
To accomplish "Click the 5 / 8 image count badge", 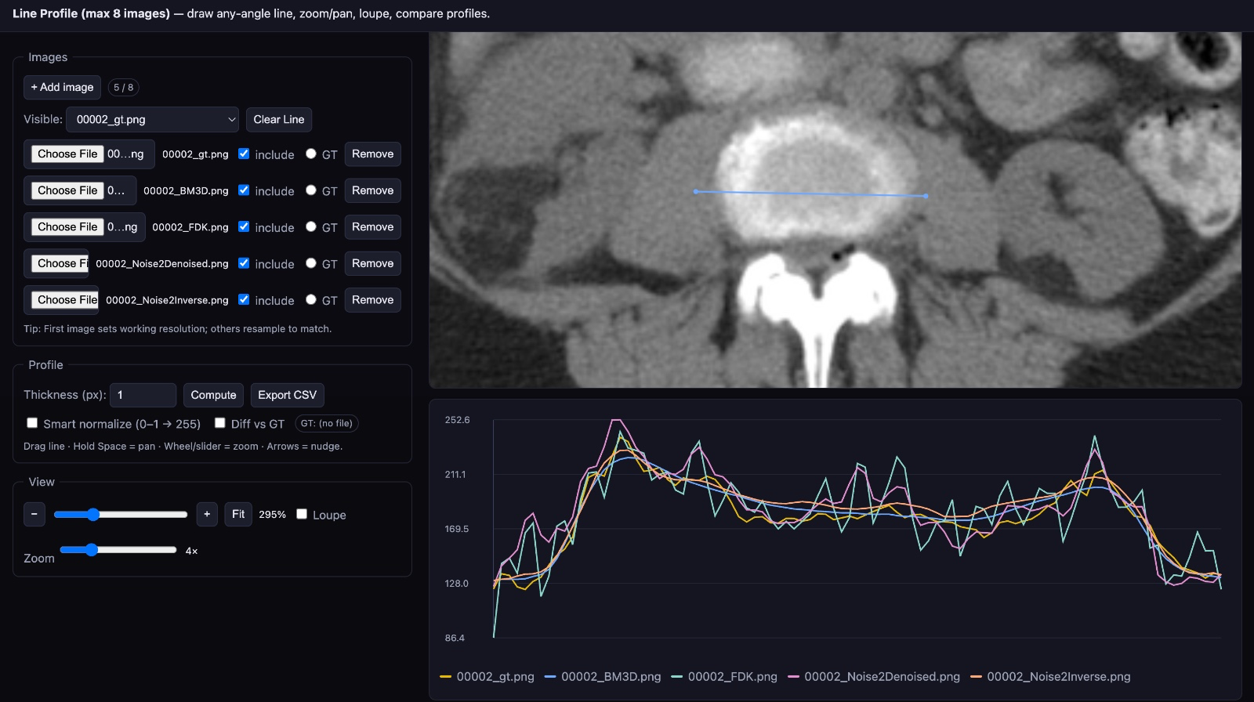I will tap(123, 87).
